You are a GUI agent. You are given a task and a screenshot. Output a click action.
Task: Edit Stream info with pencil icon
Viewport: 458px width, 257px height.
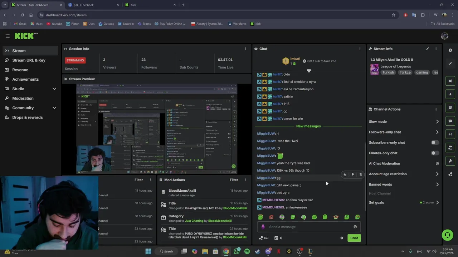(427, 49)
